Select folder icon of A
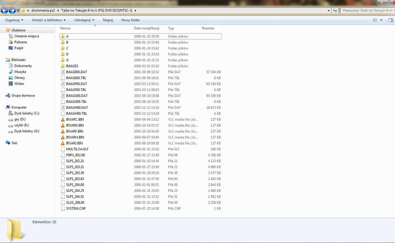 coord(63,36)
